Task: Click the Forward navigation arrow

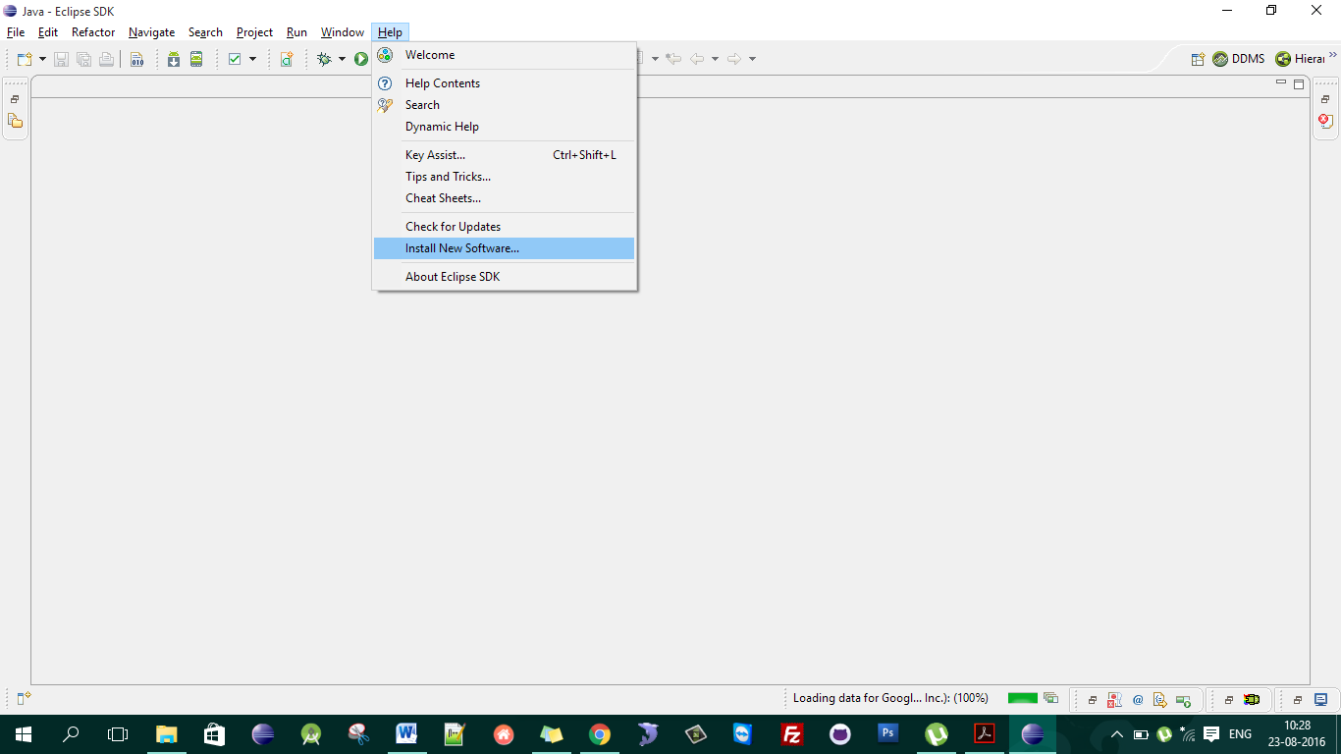Action: click(x=734, y=59)
